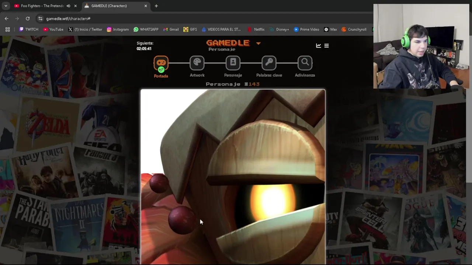
Task: Switch to the GAMEDLE (Characters) tab
Action: click(x=109, y=6)
